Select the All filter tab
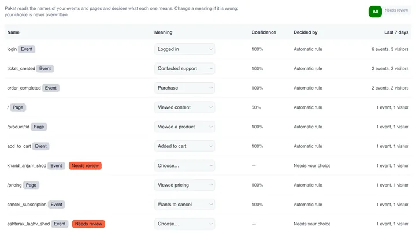The image size is (416, 234). click(x=375, y=12)
